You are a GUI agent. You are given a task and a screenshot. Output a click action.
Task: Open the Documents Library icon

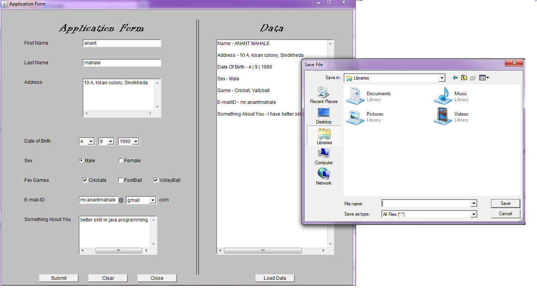pyautogui.click(x=354, y=96)
